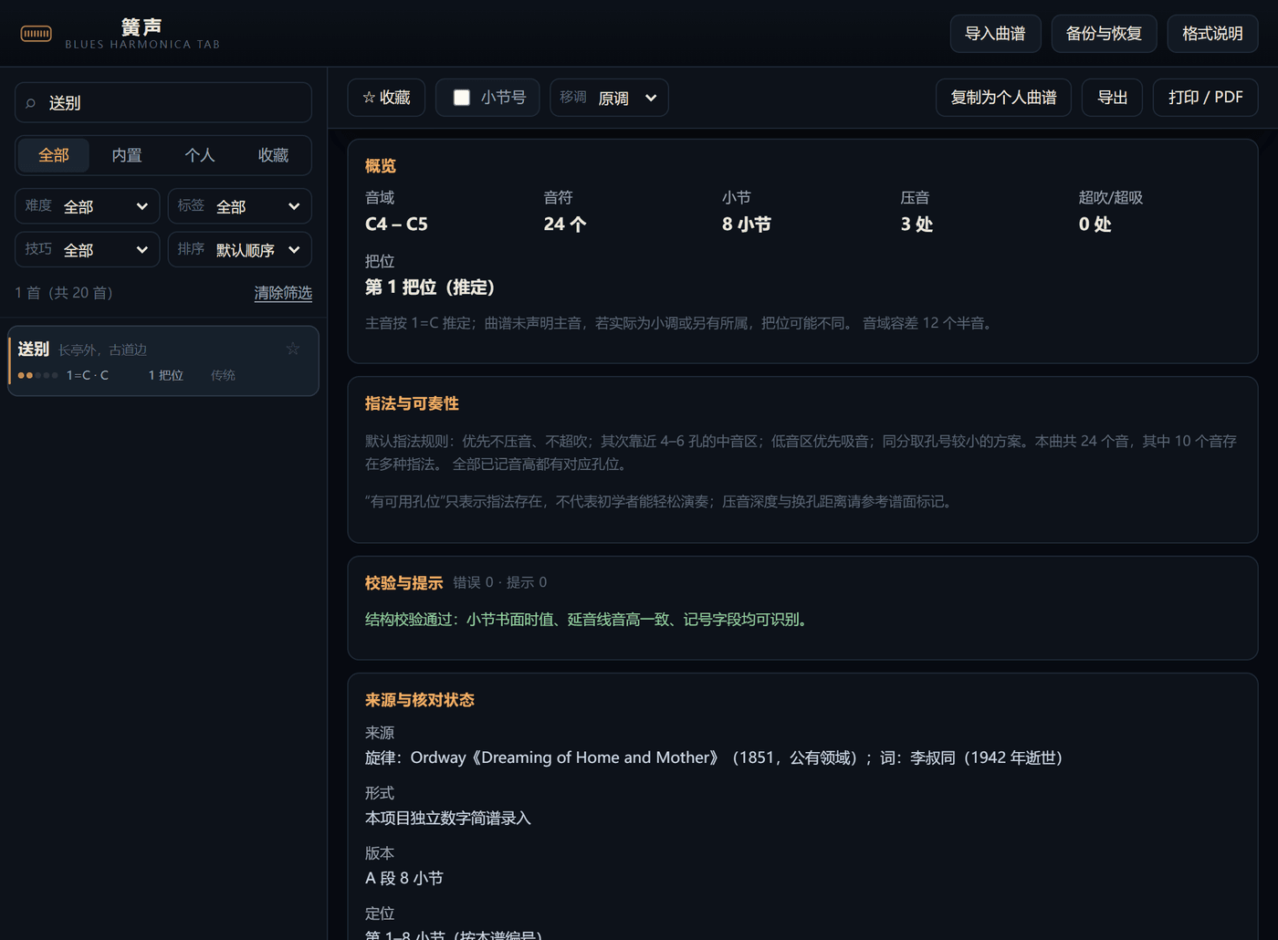Click the A 段 8 小节 version text
This screenshot has height=940, width=1278.
pos(404,878)
